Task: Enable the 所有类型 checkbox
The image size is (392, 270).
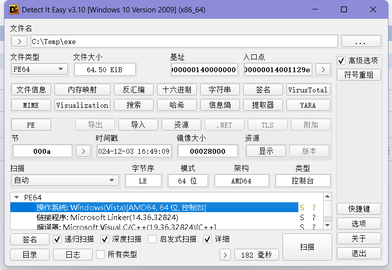Action: 100,255
